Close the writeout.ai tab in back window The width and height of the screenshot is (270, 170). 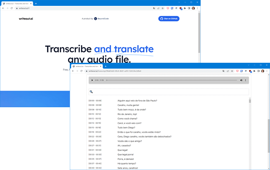tap(31, 3)
